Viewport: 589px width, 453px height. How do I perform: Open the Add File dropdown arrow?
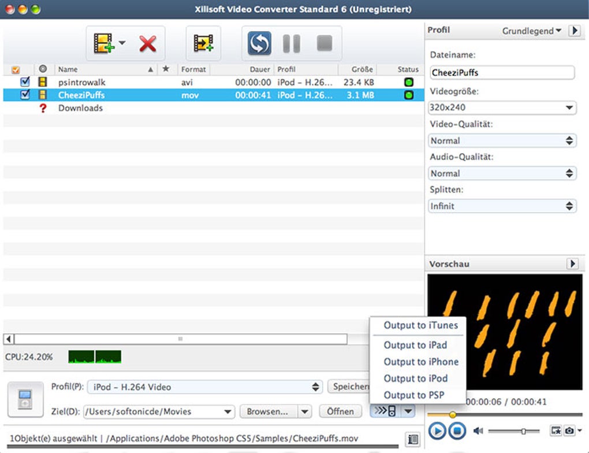(x=122, y=43)
